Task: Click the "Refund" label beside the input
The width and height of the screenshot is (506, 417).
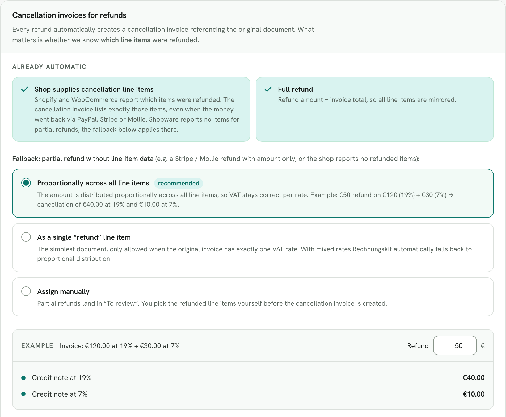Action: (418, 346)
